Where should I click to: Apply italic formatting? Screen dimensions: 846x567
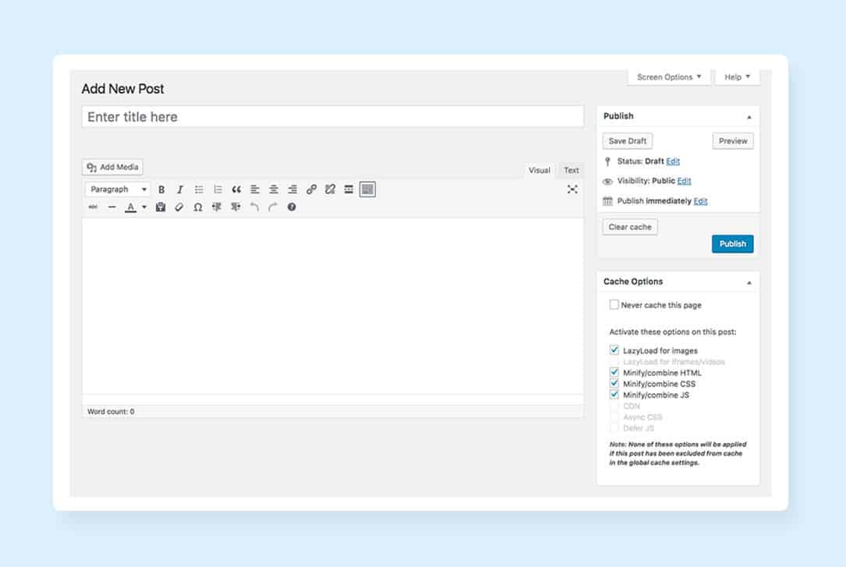point(180,190)
